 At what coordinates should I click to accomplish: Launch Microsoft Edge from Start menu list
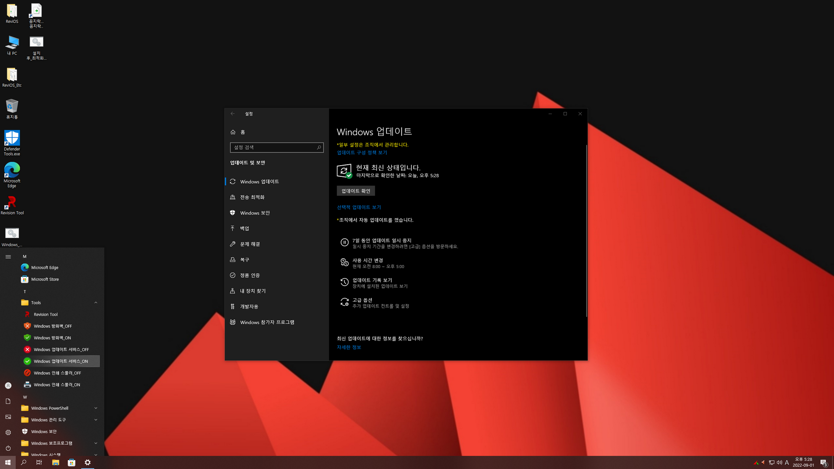pyautogui.click(x=60, y=268)
